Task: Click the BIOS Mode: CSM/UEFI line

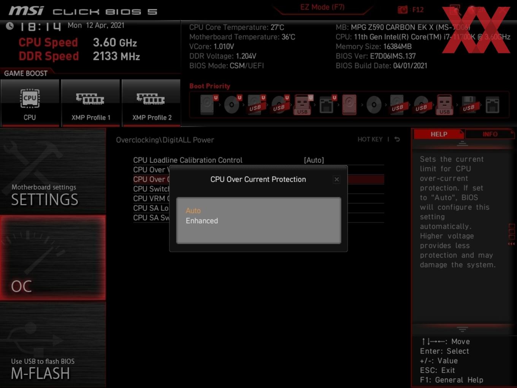Action: 227,65
